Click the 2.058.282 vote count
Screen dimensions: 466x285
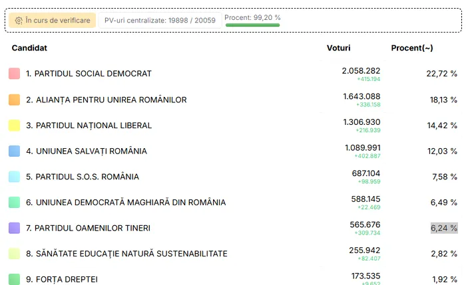click(361, 71)
